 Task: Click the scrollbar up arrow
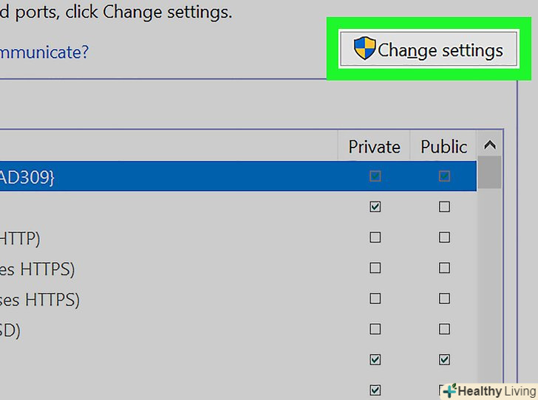[489, 145]
